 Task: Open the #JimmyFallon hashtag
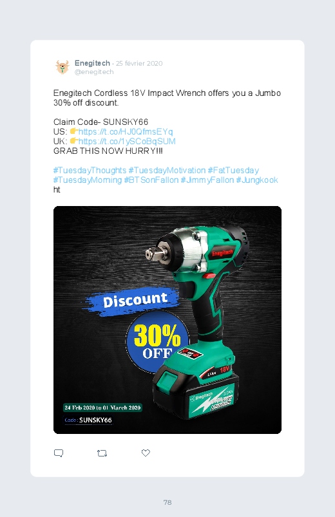tap(207, 180)
